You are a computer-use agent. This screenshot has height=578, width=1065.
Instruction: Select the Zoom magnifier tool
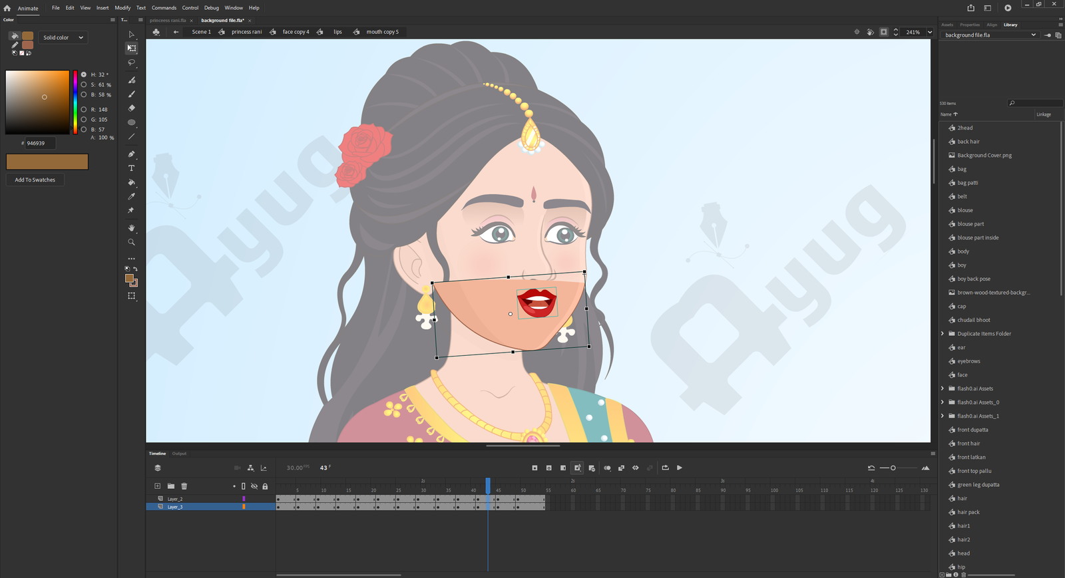131,242
